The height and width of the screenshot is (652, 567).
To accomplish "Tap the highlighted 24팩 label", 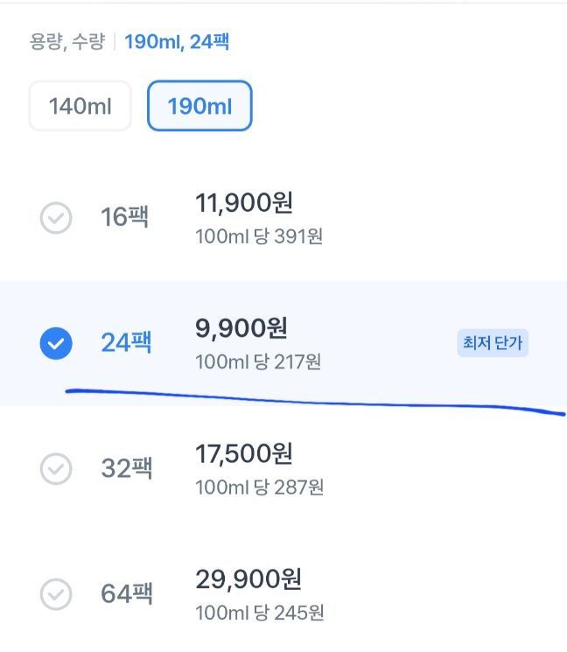I will click(x=126, y=343).
